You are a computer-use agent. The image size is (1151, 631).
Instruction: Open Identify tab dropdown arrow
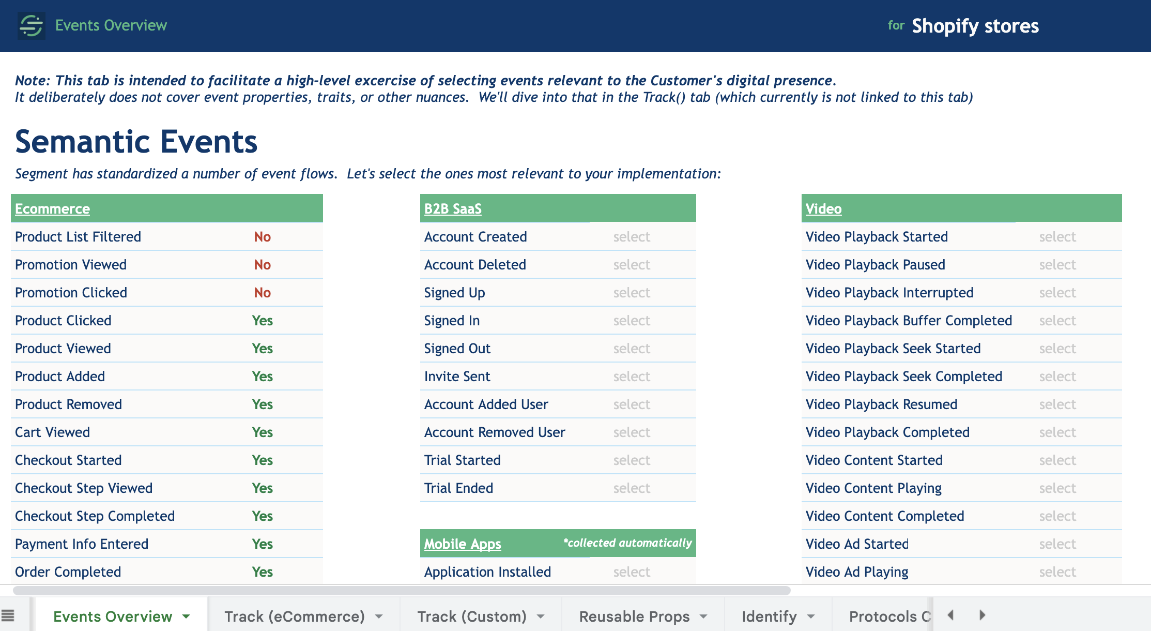click(811, 617)
